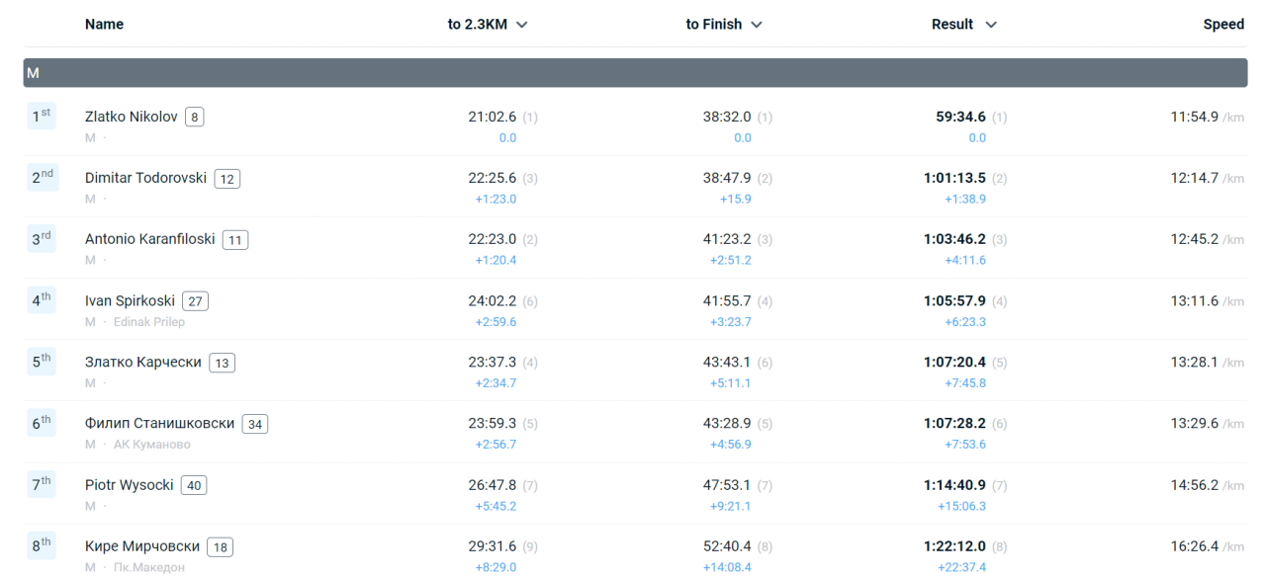
Task: Open the Edinak Prilep club label
Action: click(149, 322)
